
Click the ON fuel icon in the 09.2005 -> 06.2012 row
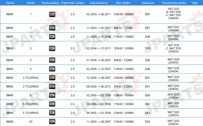[x=52, y=86]
